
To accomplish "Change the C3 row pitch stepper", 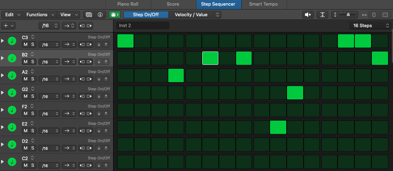I will click(33, 37).
